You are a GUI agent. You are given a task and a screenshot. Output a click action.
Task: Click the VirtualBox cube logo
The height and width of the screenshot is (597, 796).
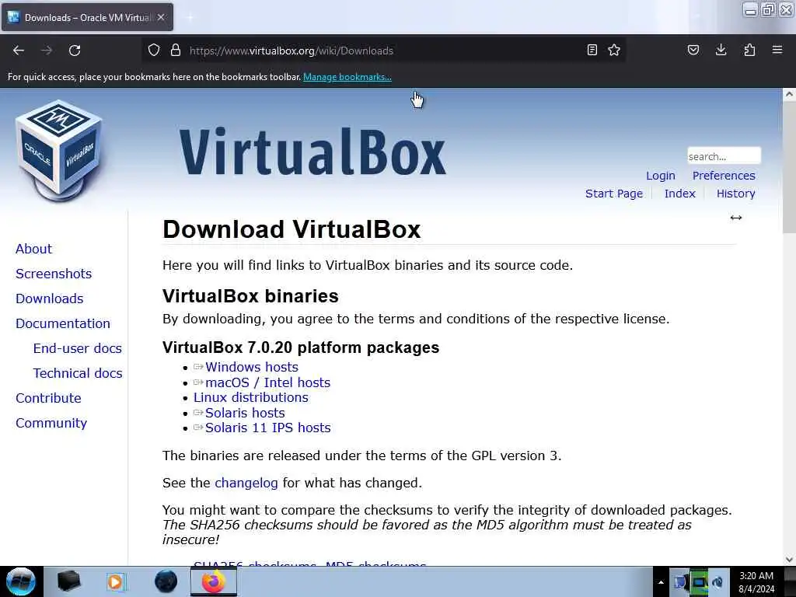coord(59,151)
